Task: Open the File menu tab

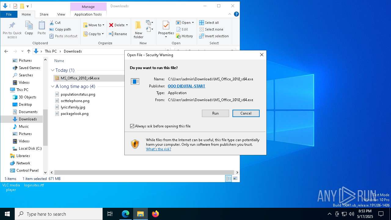Action: click(9, 14)
